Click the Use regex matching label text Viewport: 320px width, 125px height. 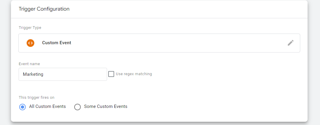coord(134,74)
